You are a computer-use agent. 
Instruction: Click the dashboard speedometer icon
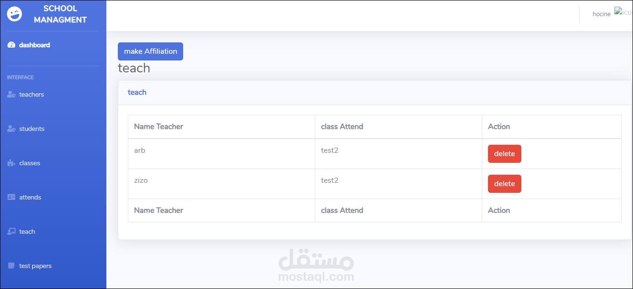[x=11, y=45]
